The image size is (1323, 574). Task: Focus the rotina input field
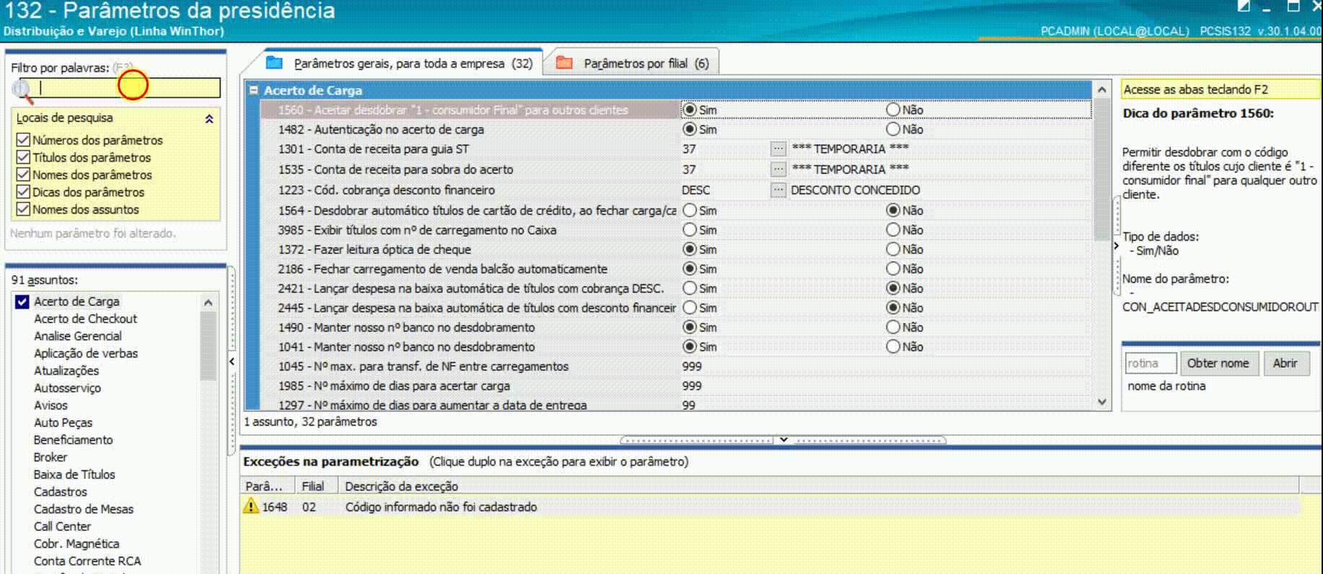tap(1151, 363)
